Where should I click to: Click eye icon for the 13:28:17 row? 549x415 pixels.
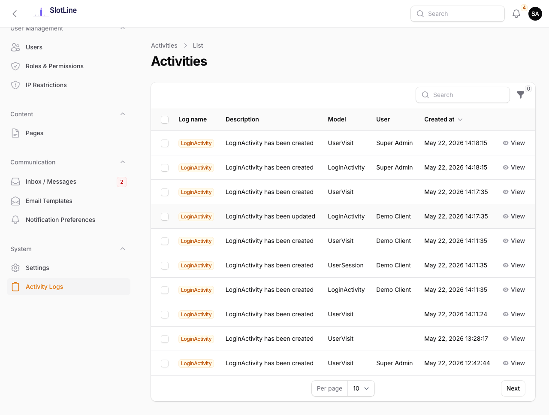pos(506,339)
